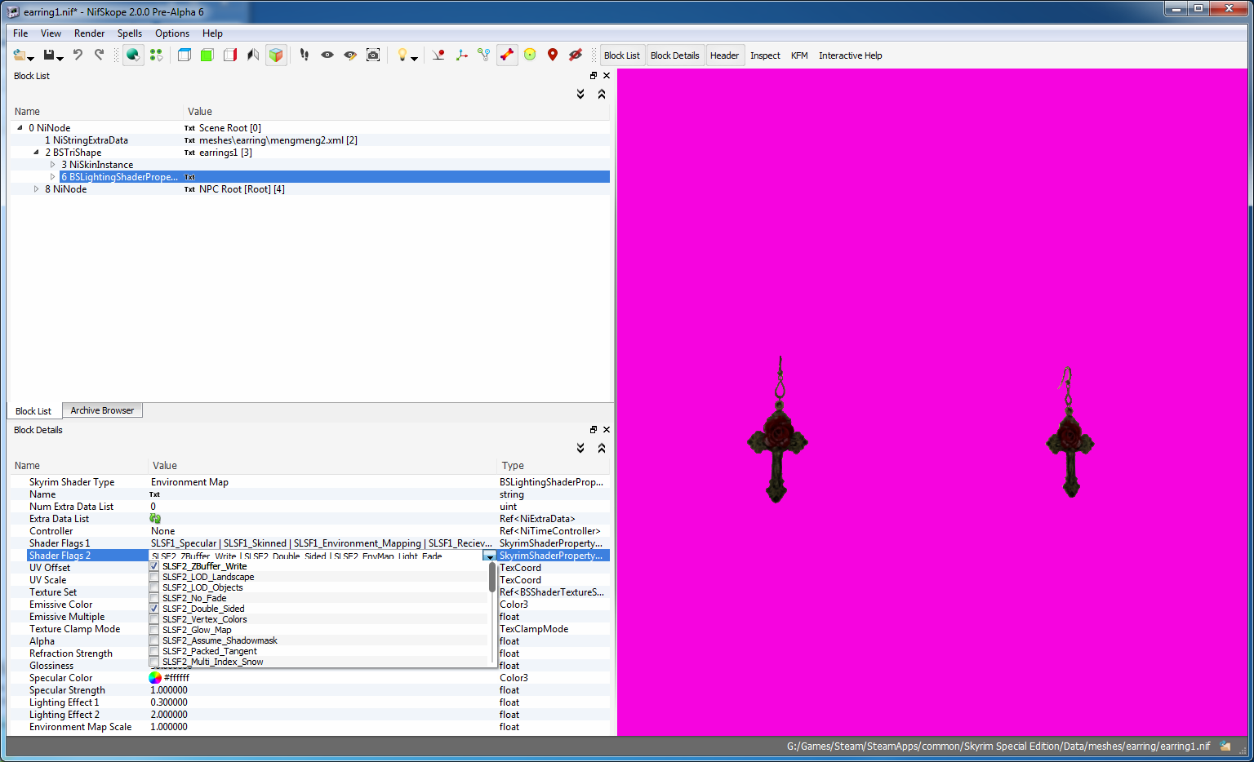Screen dimensions: 1254x762
Task: Click the connected nodes icon
Action: 484,55
